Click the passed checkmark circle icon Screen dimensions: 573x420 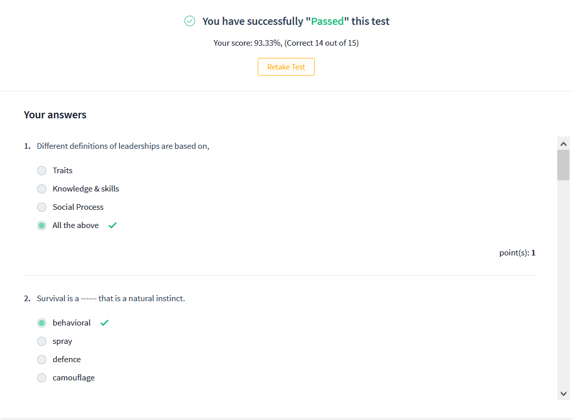190,21
